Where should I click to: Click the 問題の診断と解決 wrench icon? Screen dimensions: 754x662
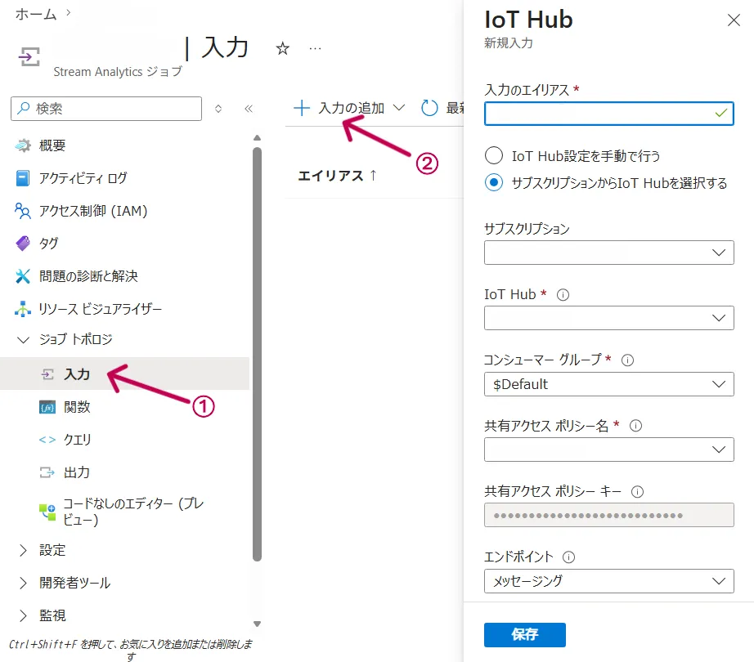23,275
